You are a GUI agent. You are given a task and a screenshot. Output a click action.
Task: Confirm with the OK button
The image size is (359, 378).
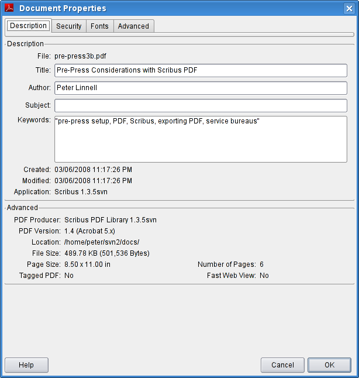(x=329, y=365)
